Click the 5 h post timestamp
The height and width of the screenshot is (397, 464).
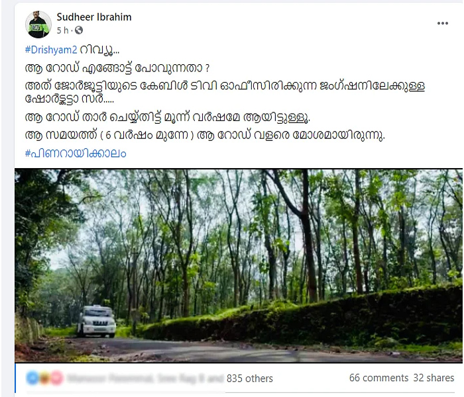(62, 30)
